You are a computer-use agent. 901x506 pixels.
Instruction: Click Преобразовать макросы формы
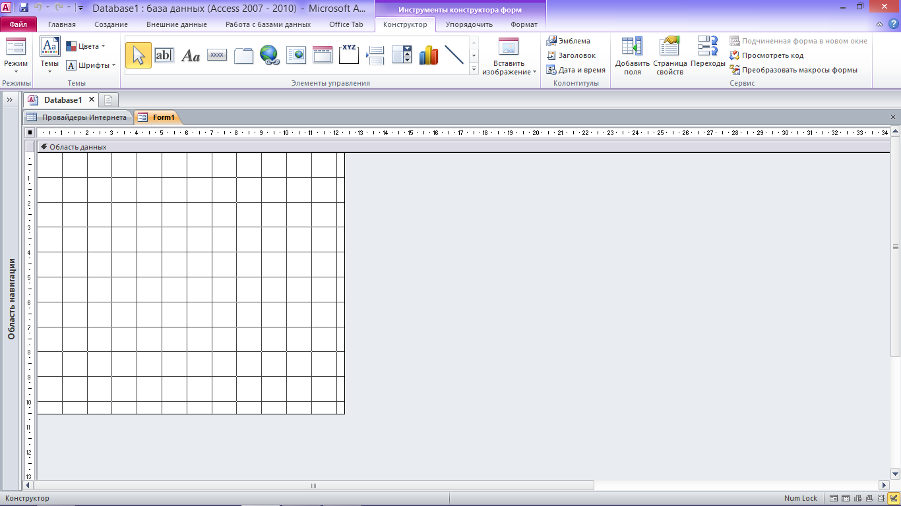(x=793, y=70)
